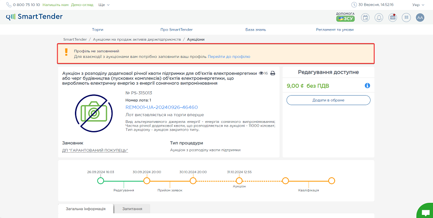Open the briefcase icon with red dot
The image size is (433, 218).
392,17
